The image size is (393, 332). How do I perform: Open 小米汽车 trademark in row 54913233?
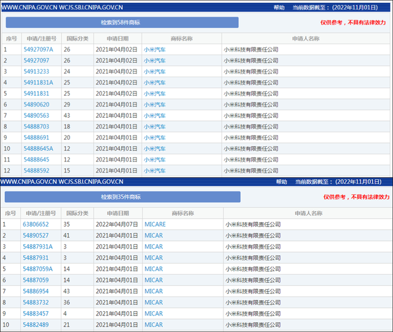(x=155, y=72)
